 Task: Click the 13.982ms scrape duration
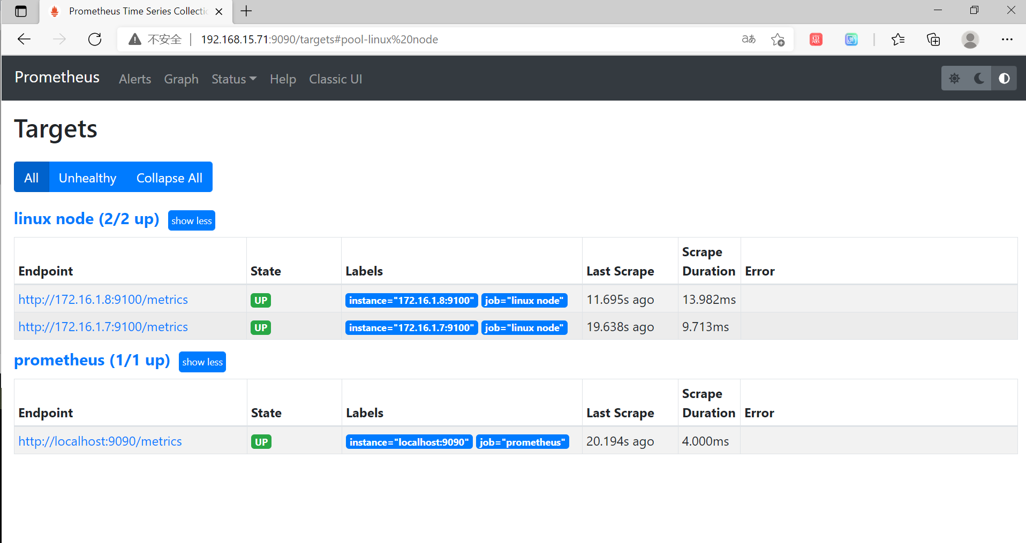[x=709, y=300]
